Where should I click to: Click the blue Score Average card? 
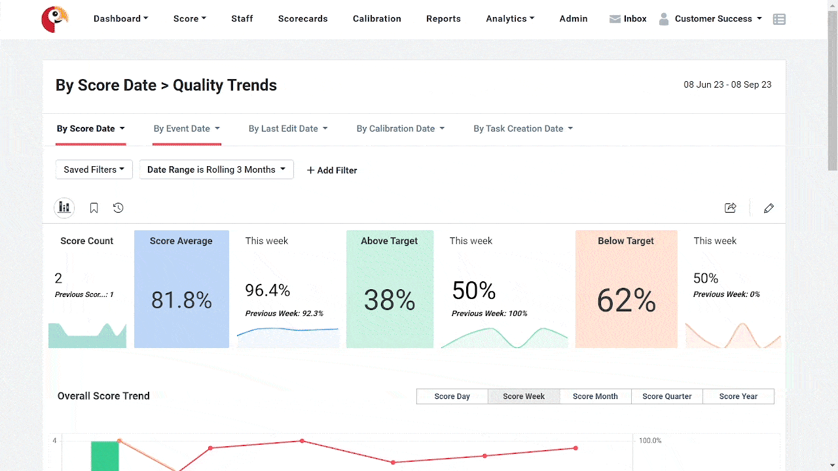[181, 289]
